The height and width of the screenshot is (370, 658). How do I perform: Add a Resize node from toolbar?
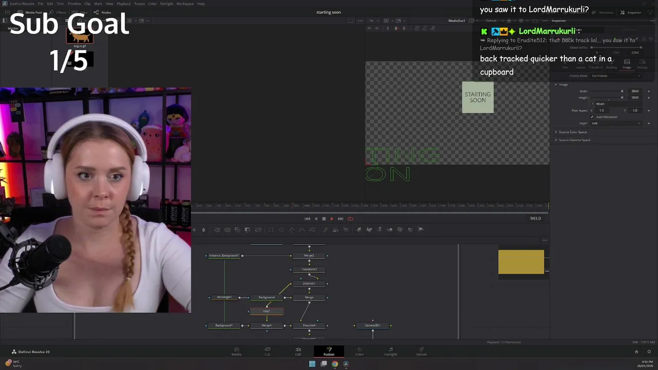pos(248,230)
